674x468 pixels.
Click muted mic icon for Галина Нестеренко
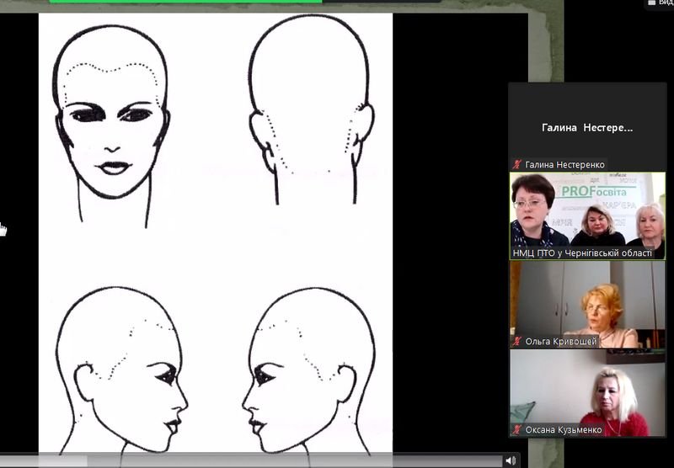517,165
